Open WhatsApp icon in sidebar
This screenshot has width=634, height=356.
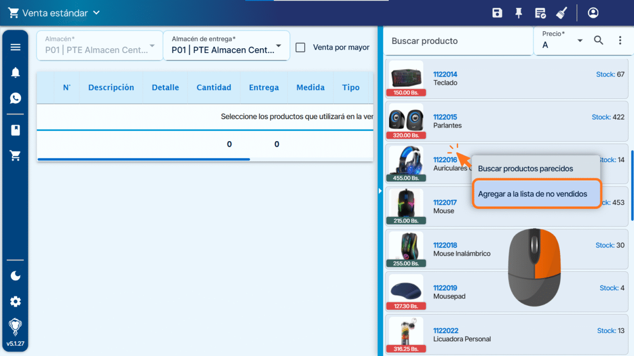pyautogui.click(x=16, y=98)
